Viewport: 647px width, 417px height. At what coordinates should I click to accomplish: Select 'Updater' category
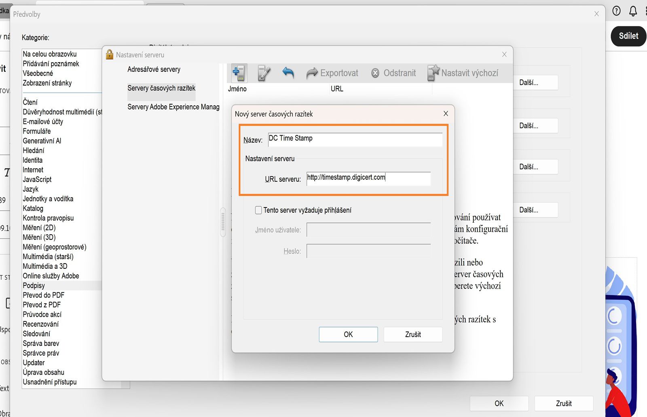34,363
